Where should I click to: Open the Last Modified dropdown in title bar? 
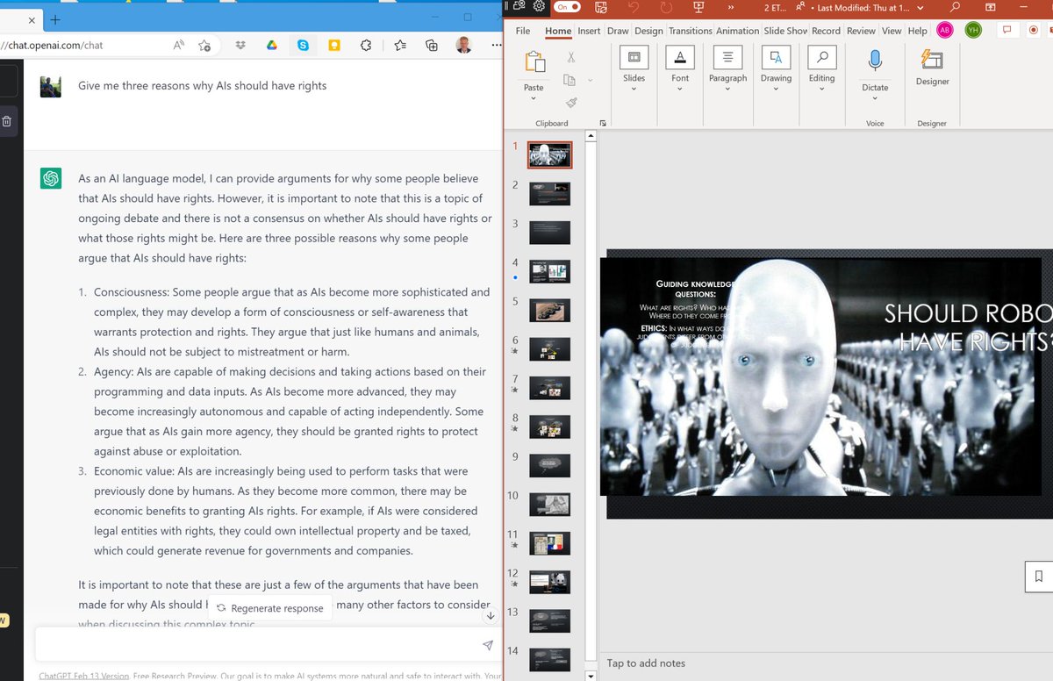(x=920, y=7)
